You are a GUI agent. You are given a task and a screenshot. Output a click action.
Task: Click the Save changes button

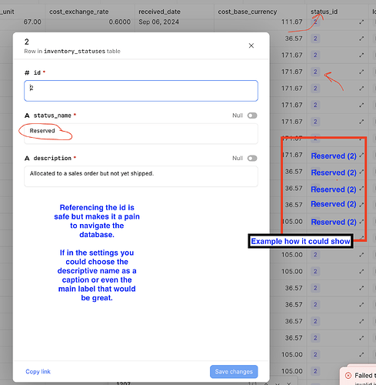(234, 371)
